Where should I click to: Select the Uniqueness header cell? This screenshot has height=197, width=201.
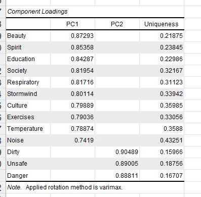click(162, 24)
